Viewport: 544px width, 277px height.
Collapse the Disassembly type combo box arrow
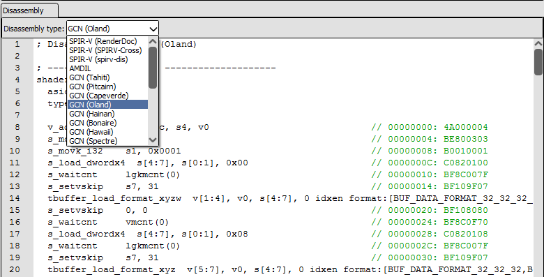[153, 29]
